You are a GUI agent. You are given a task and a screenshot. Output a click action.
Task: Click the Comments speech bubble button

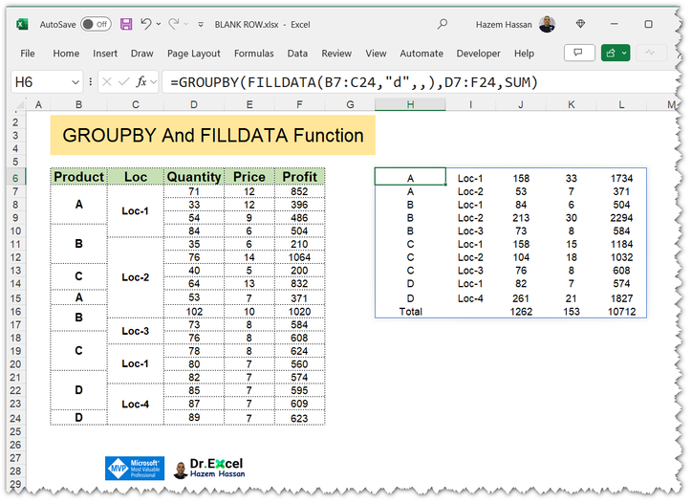(579, 53)
